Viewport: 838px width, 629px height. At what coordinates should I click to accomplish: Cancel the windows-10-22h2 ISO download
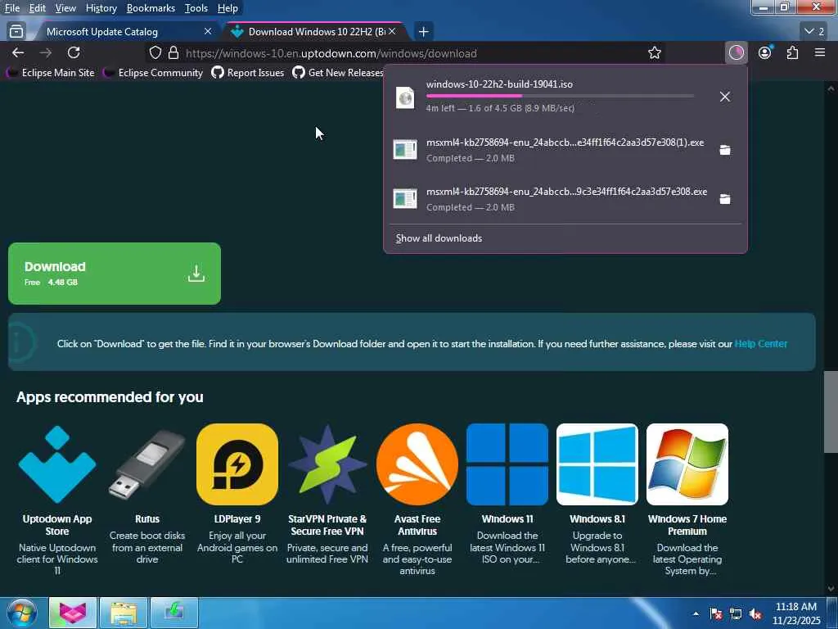coord(725,97)
